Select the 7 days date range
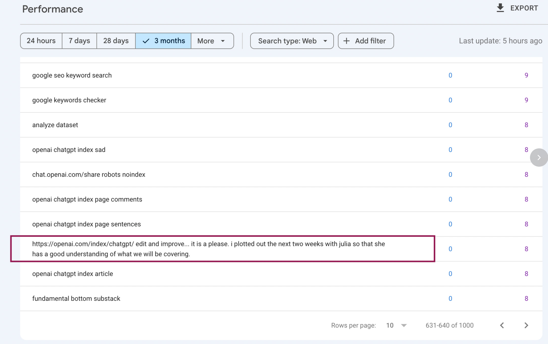 click(79, 41)
